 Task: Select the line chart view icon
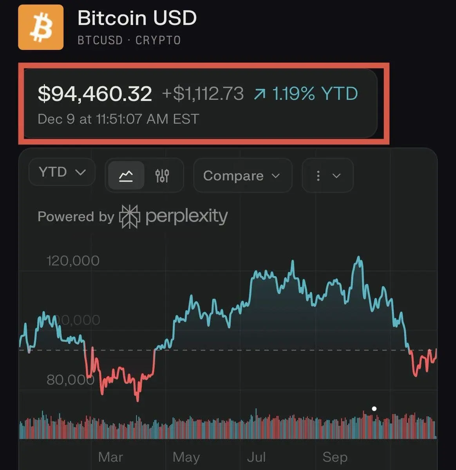click(x=126, y=176)
